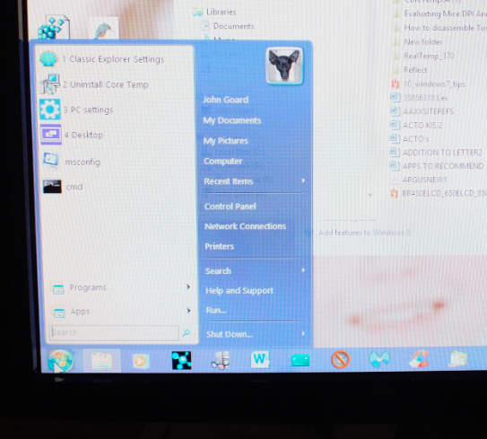Screen dimensions: 487x439
Task: Open the CCleaner taskbar icon
Action: (419, 359)
